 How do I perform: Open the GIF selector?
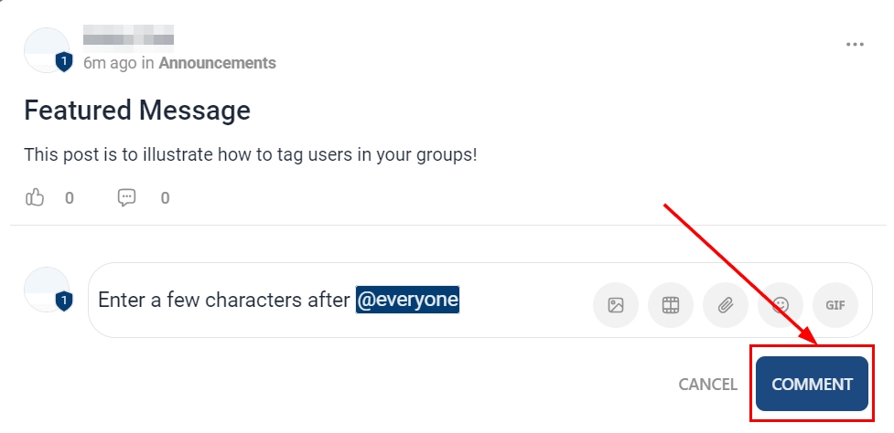tap(835, 304)
